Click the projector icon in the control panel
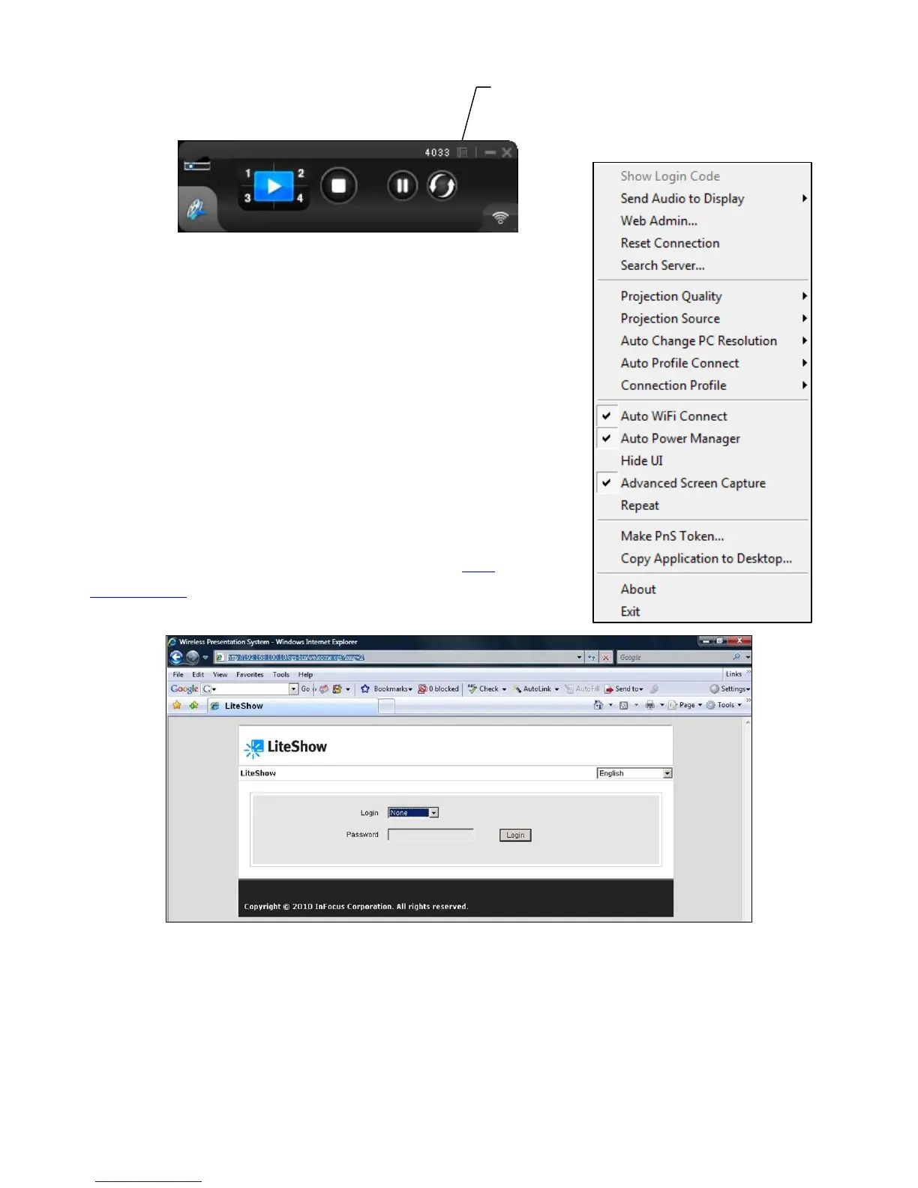The height and width of the screenshot is (1188, 918). [x=197, y=165]
